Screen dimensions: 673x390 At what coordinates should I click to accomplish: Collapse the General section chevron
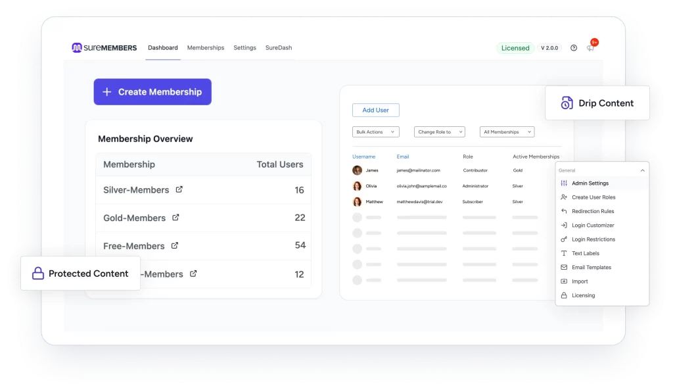pos(643,170)
